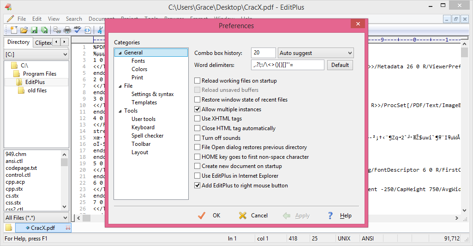Click the Cancel button
The image size is (473, 246).
tap(253, 216)
